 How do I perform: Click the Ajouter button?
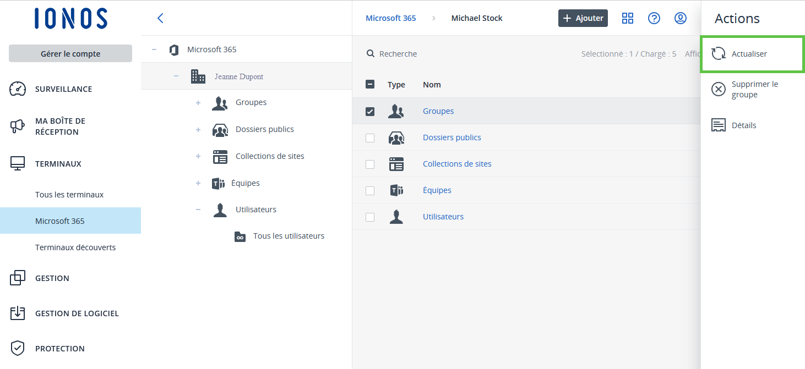583,18
